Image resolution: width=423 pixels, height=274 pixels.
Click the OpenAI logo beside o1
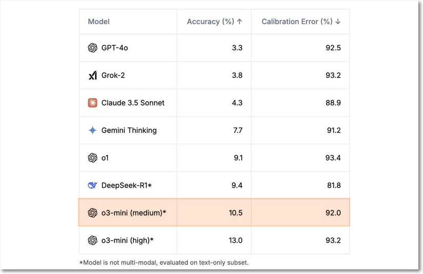click(92, 158)
